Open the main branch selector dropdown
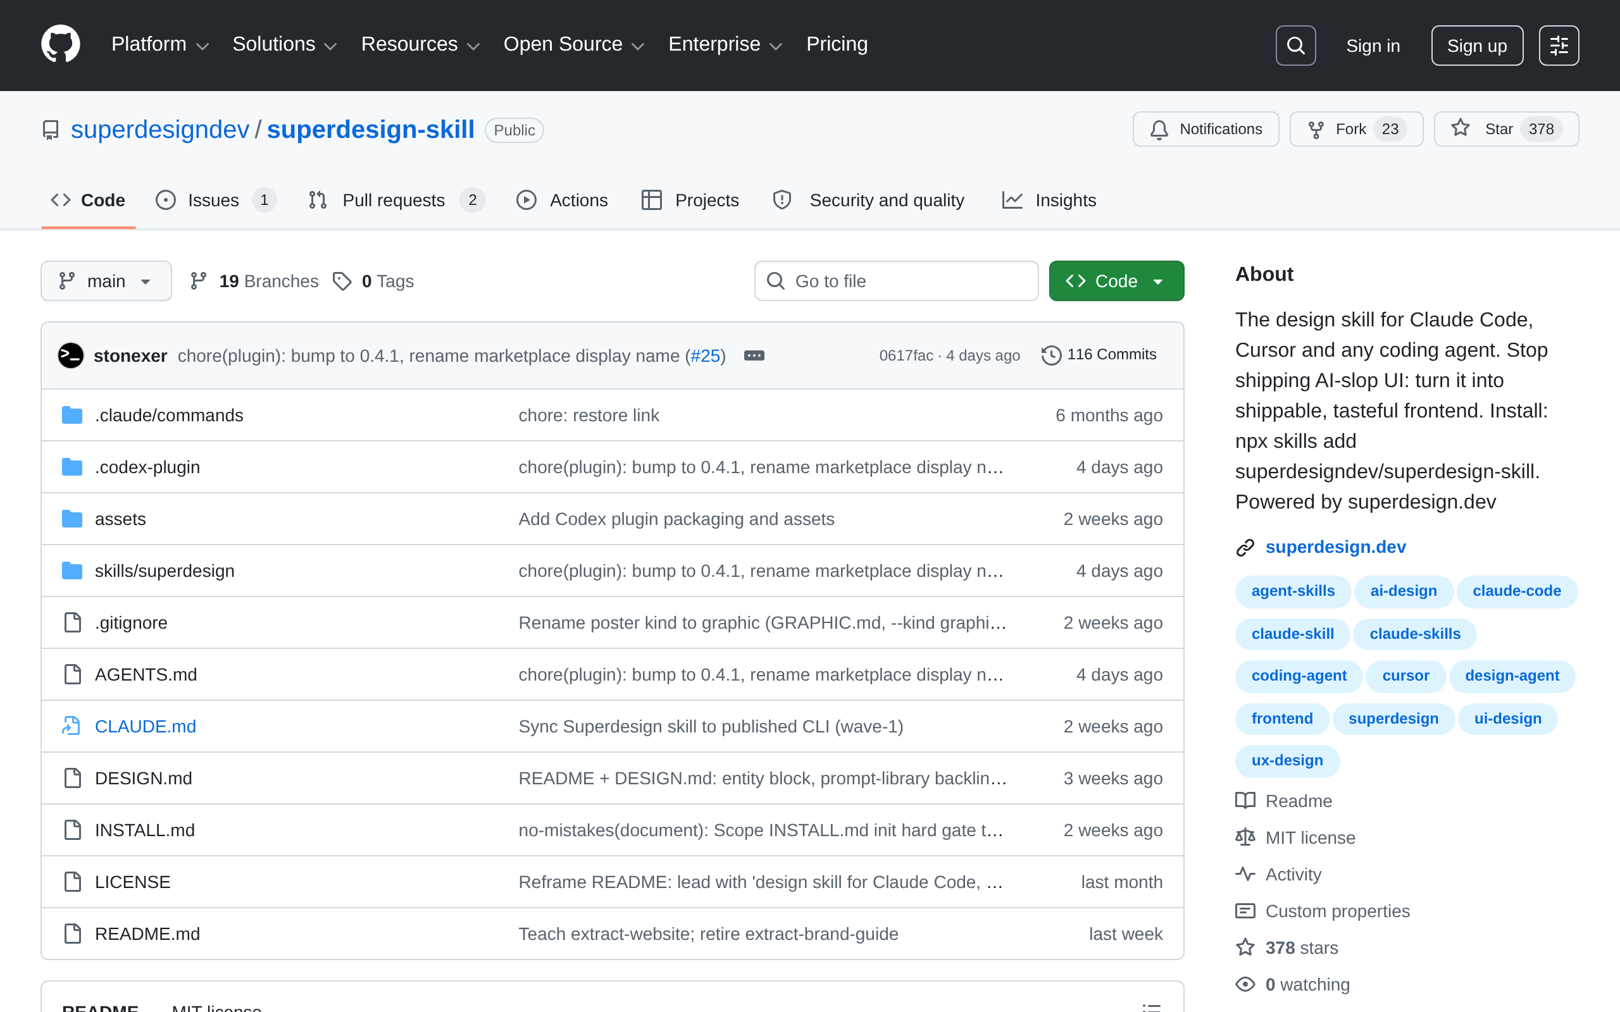The width and height of the screenshot is (1620, 1012). click(106, 281)
